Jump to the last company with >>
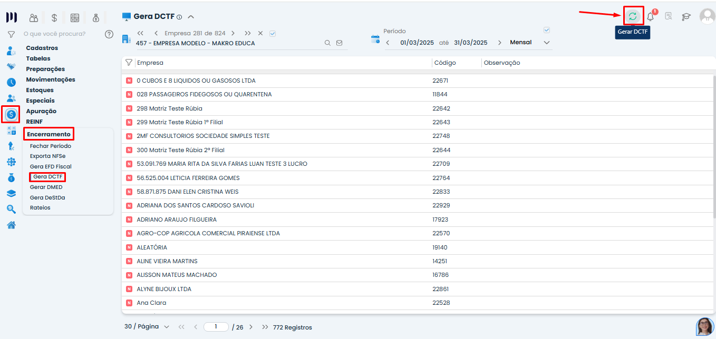Viewport: 716px width, 339px height. coord(248,33)
